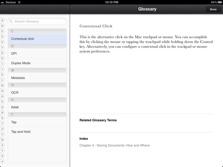Jump to letter Y in alphabet index
223x167 pixels.
2,151
